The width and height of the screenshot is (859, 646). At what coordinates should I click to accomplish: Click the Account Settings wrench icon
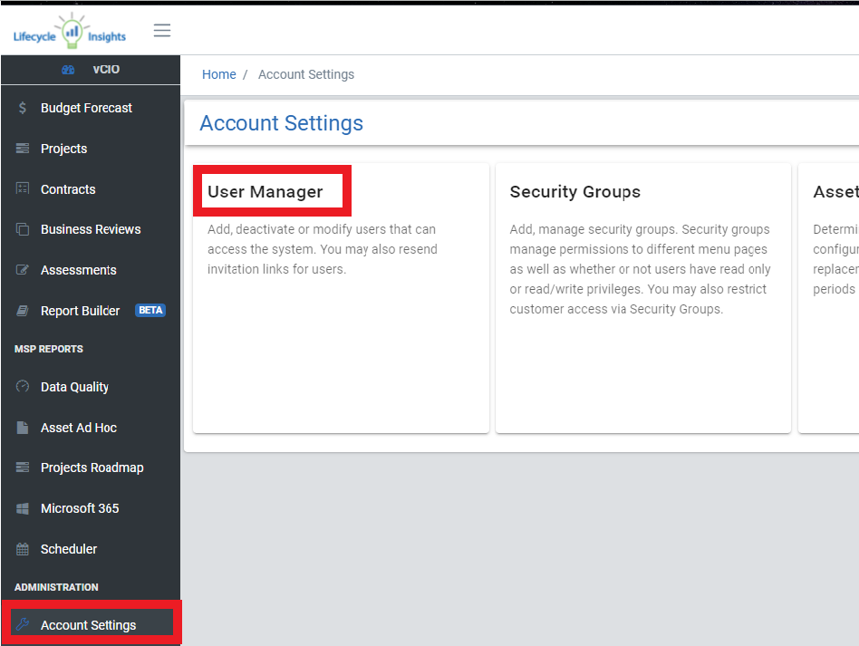tap(23, 624)
